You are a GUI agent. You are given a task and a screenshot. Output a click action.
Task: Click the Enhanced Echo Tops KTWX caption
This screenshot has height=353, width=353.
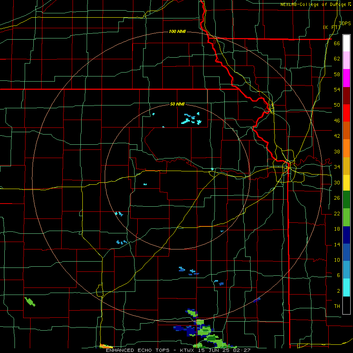[178, 350]
